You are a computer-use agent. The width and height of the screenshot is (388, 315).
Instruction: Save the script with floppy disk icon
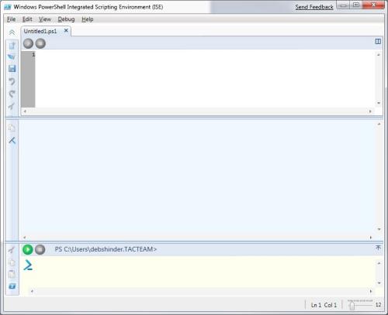(12, 69)
